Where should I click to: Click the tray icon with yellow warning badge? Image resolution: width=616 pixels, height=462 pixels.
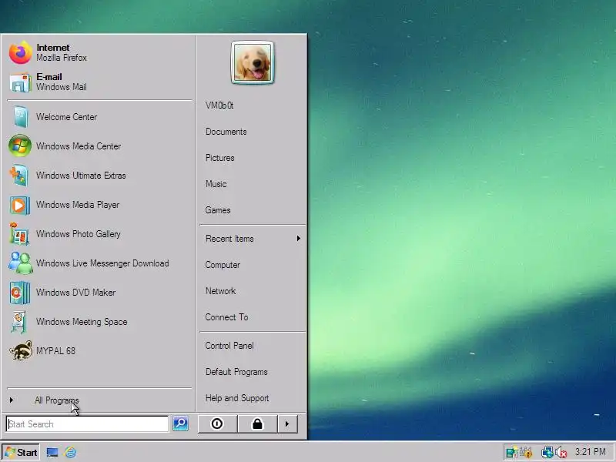[x=526, y=452]
